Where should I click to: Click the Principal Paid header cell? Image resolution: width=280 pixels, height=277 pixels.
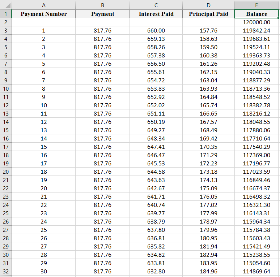coord(208,14)
